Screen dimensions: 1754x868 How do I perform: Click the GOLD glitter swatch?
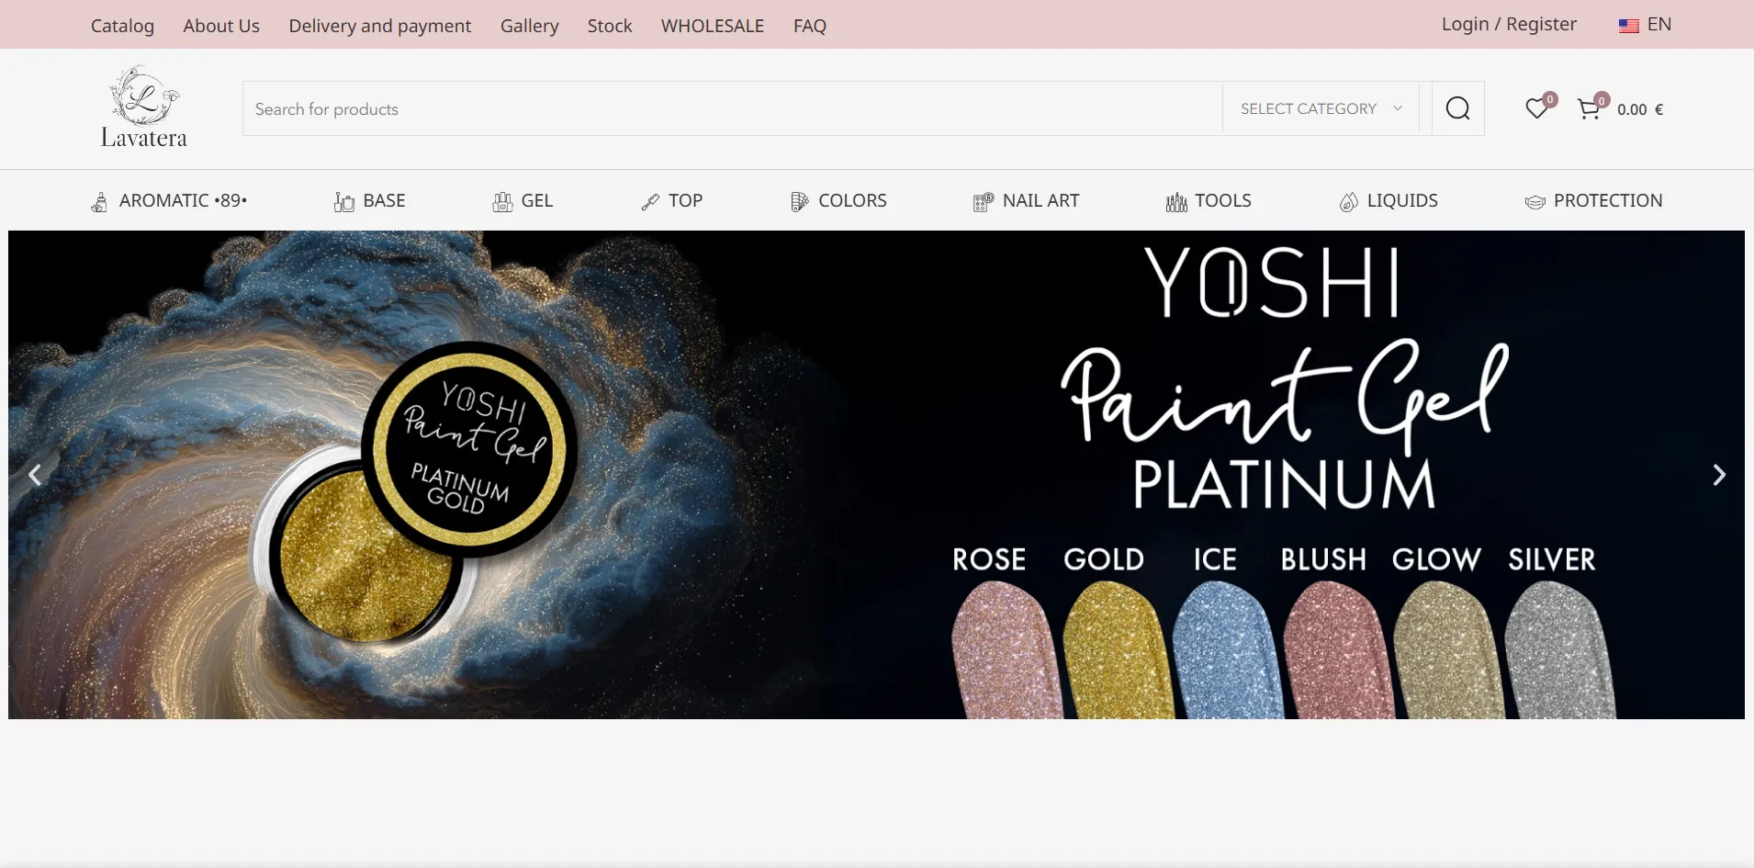(1118, 650)
